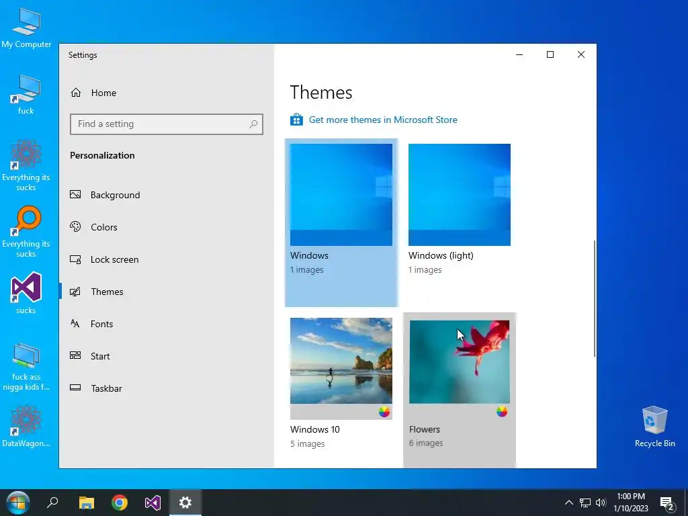Image resolution: width=688 pixels, height=516 pixels.
Task: Launch Google Chrome from the taskbar
Action: (120, 503)
